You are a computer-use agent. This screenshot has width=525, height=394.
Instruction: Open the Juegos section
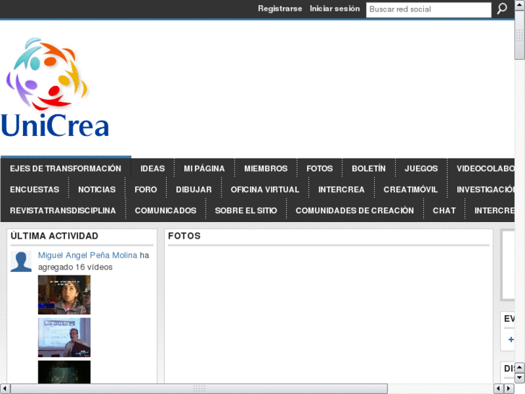421,168
